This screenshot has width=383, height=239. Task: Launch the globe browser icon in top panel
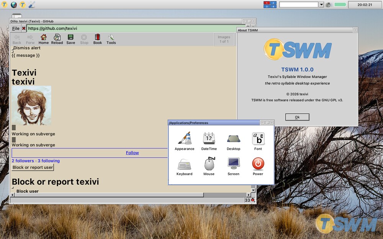click(x=14, y=4)
